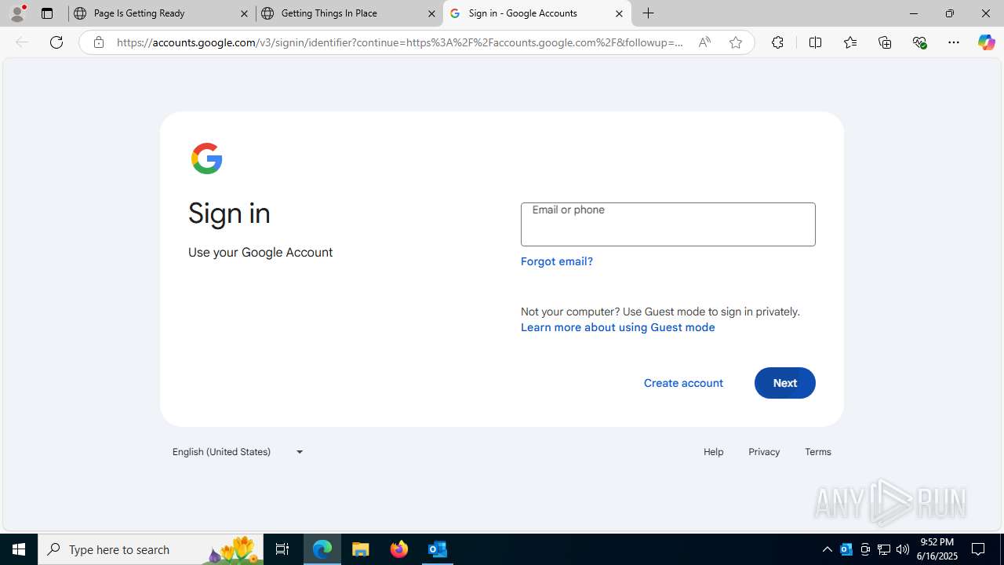This screenshot has width=1004, height=565.
Task: Open Browser essentials heart icon
Action: pos(920,42)
